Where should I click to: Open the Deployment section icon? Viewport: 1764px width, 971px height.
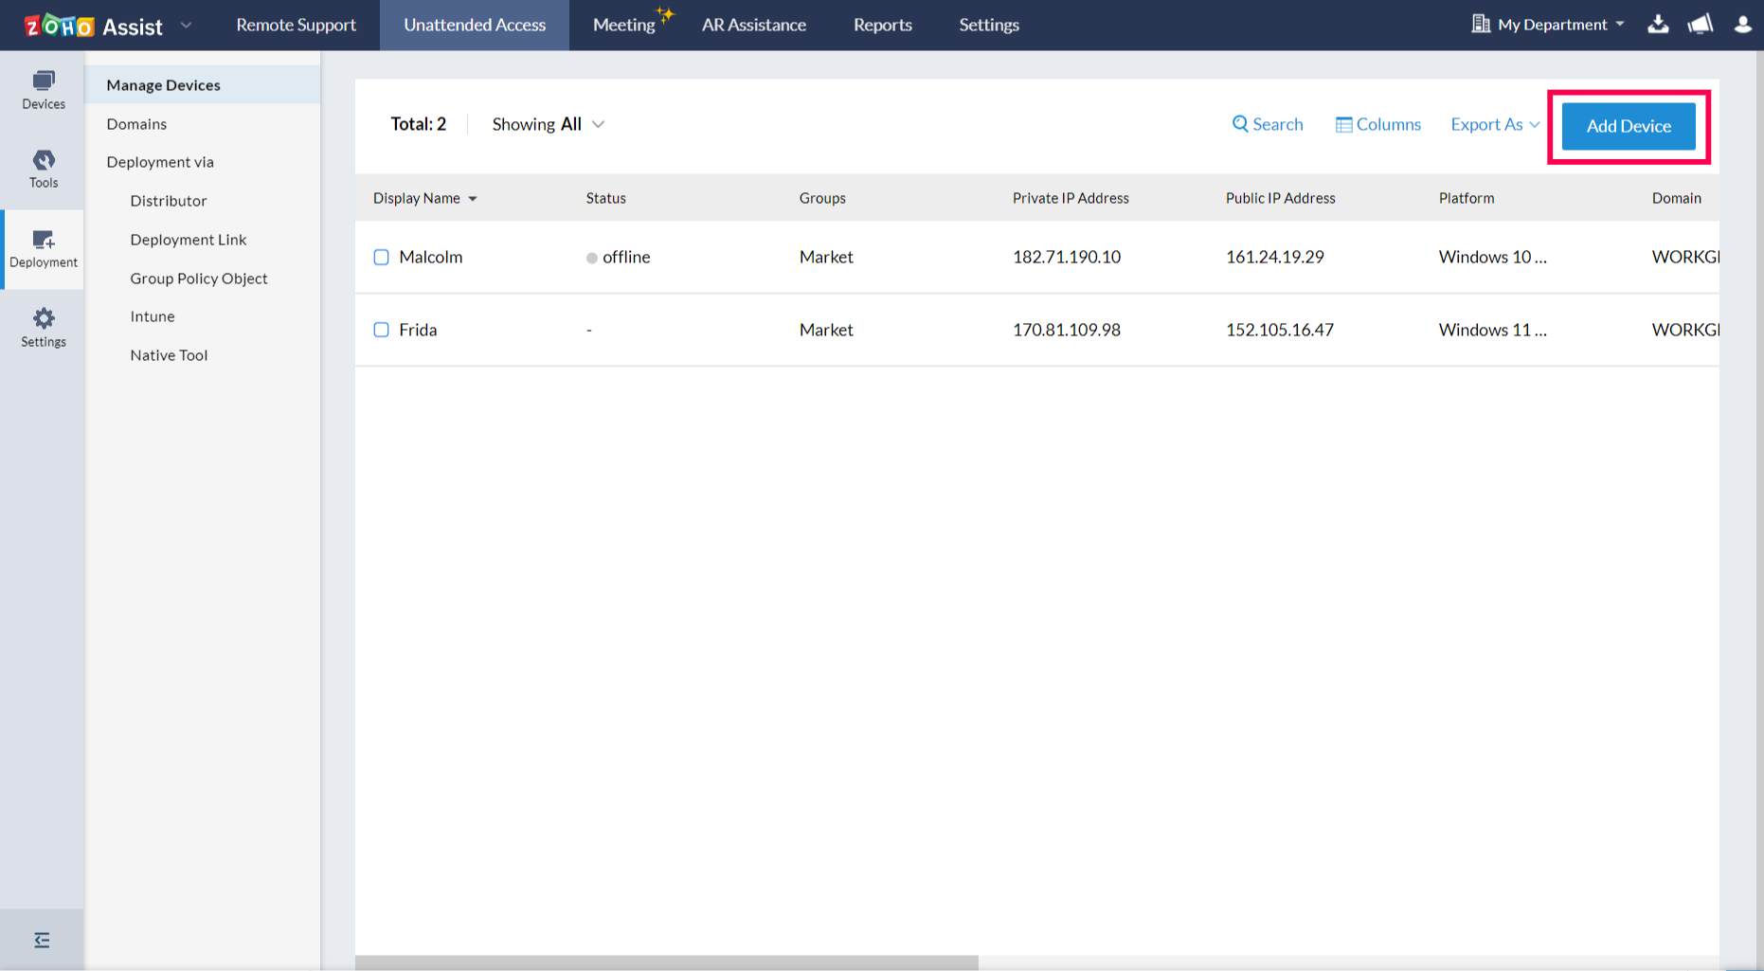pyautogui.click(x=43, y=248)
